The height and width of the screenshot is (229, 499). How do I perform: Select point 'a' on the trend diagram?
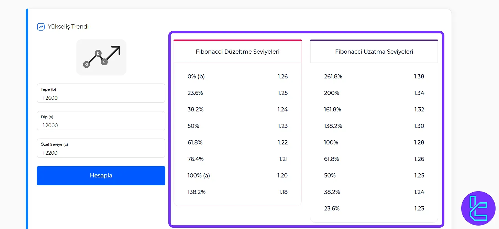(86, 64)
